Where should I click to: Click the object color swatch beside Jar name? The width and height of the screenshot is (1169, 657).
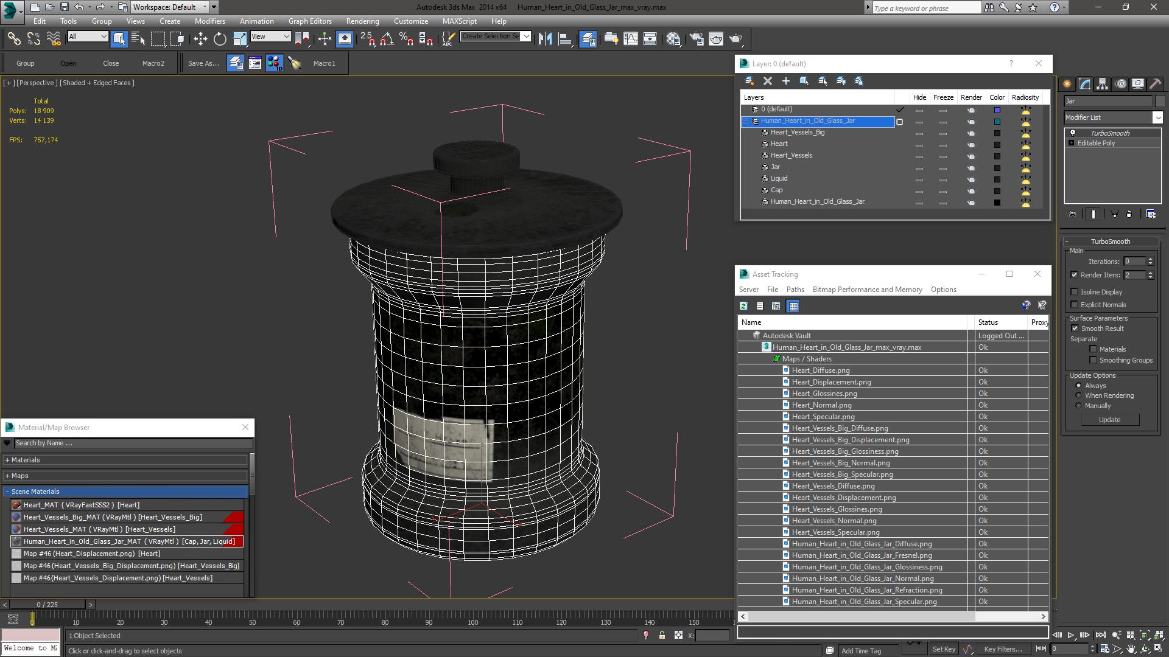(x=1160, y=101)
